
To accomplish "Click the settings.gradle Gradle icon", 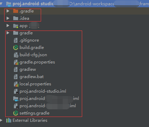I will coord(16,113).
